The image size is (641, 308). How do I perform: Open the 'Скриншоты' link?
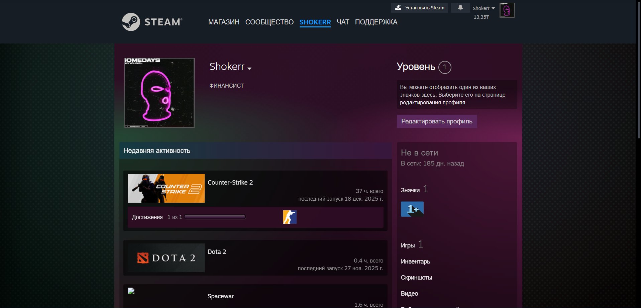[416, 278]
